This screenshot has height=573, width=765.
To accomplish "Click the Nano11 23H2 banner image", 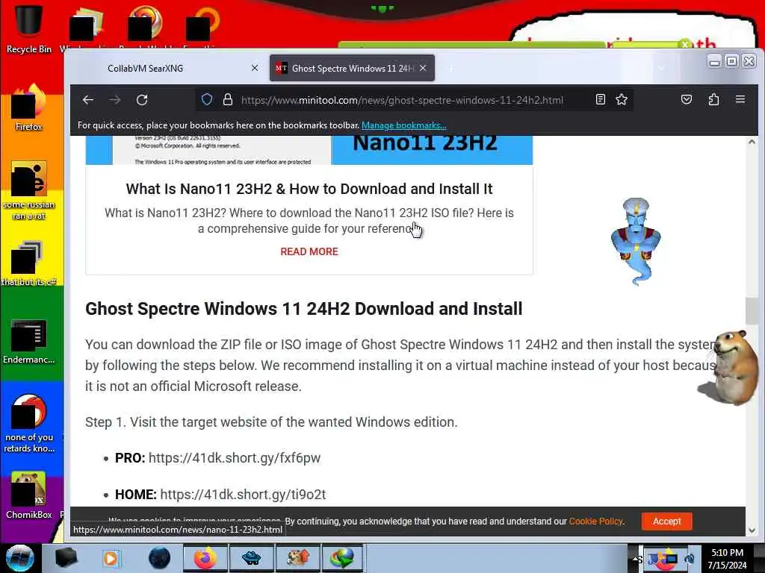I will pos(309,150).
